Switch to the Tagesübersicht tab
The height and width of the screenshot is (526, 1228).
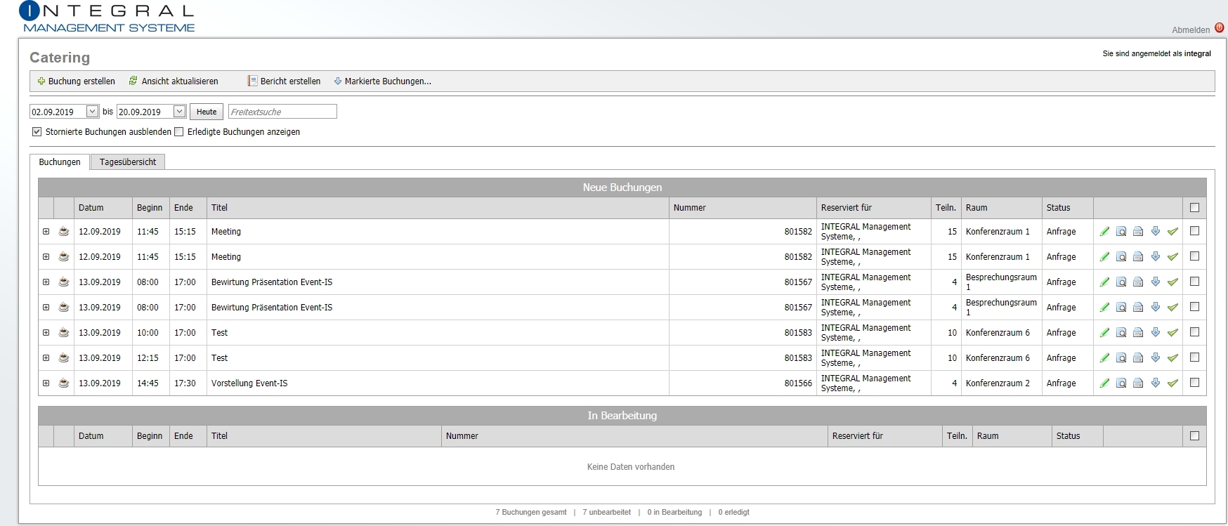click(x=128, y=162)
